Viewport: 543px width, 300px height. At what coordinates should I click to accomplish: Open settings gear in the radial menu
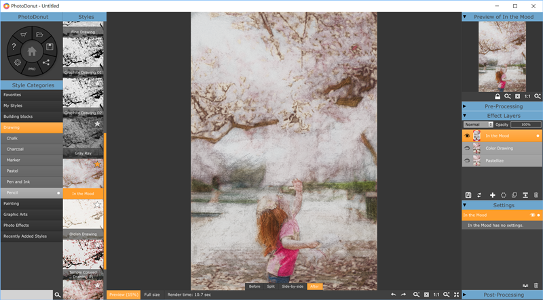coord(17,62)
